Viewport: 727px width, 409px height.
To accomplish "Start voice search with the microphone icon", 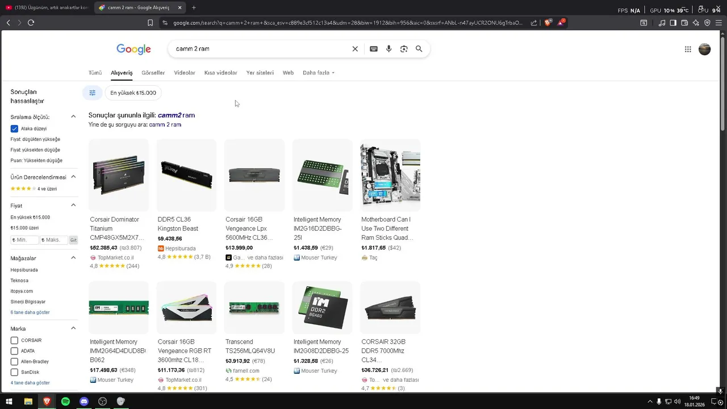I will tap(388, 49).
